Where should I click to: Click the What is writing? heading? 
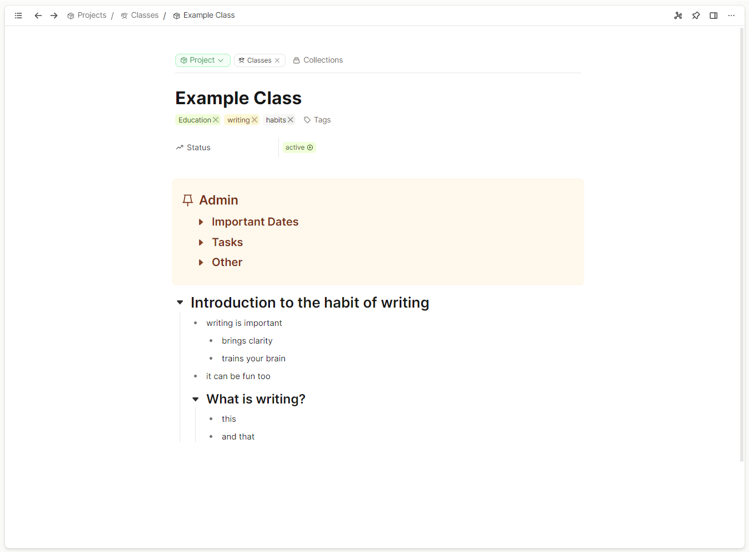[256, 399]
